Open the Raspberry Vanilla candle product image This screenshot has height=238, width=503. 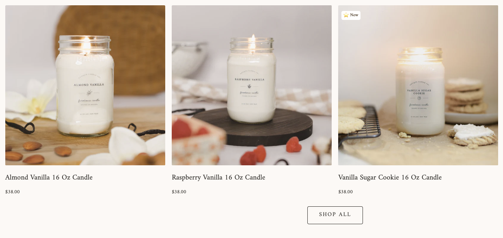coord(252,85)
